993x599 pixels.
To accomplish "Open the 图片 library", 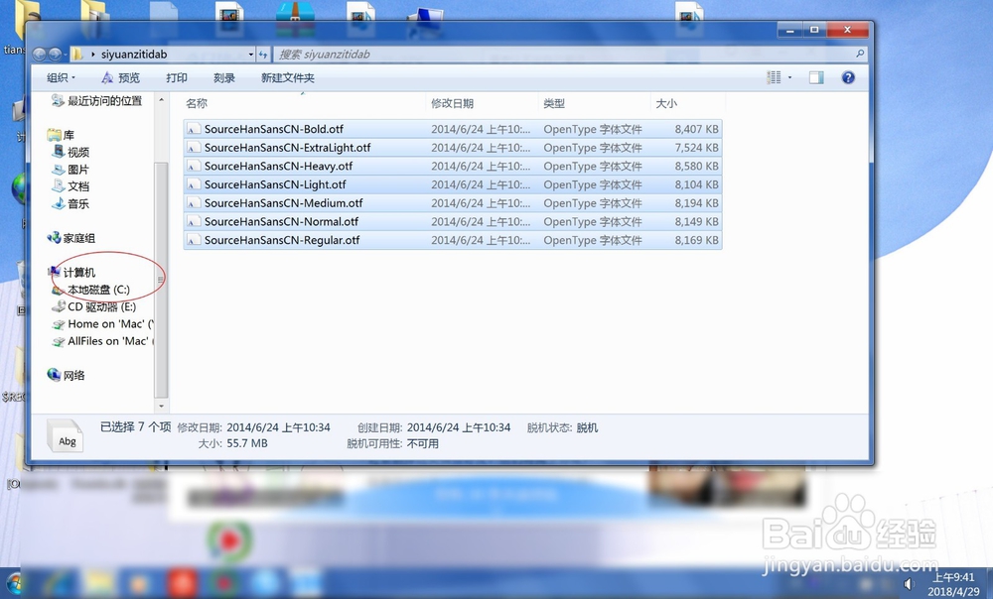I will [x=71, y=170].
